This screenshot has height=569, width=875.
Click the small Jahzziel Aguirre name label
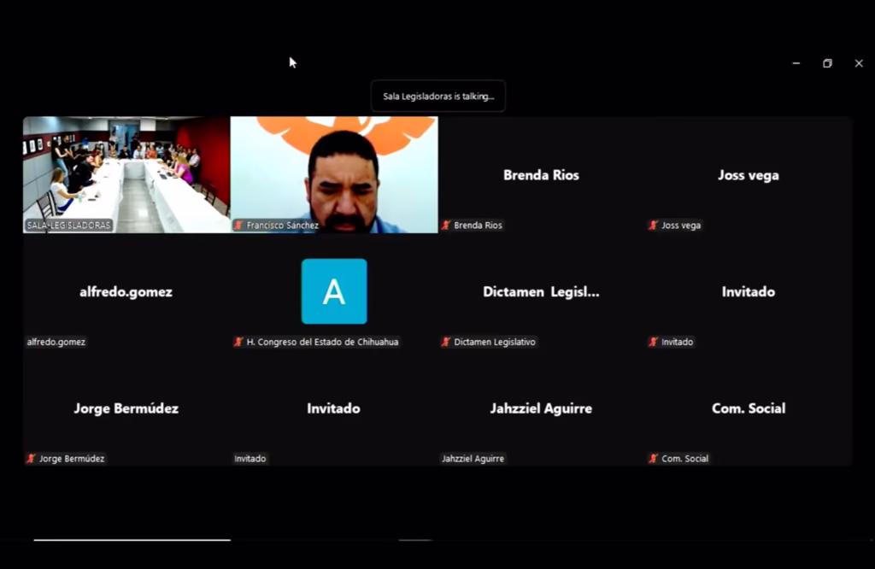click(473, 459)
